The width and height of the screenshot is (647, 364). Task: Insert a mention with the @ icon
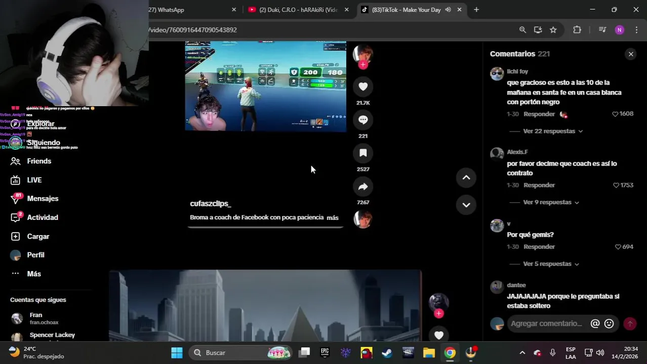point(595,324)
